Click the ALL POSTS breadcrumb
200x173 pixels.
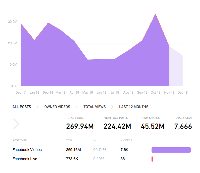tap(22, 107)
